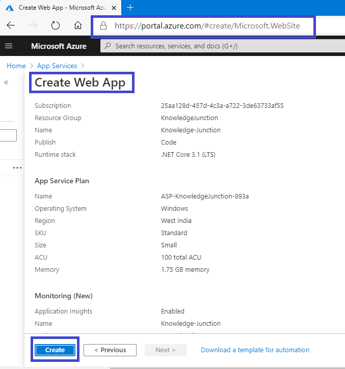Click the search magnifier icon
The image size is (345, 369).
click(108, 46)
